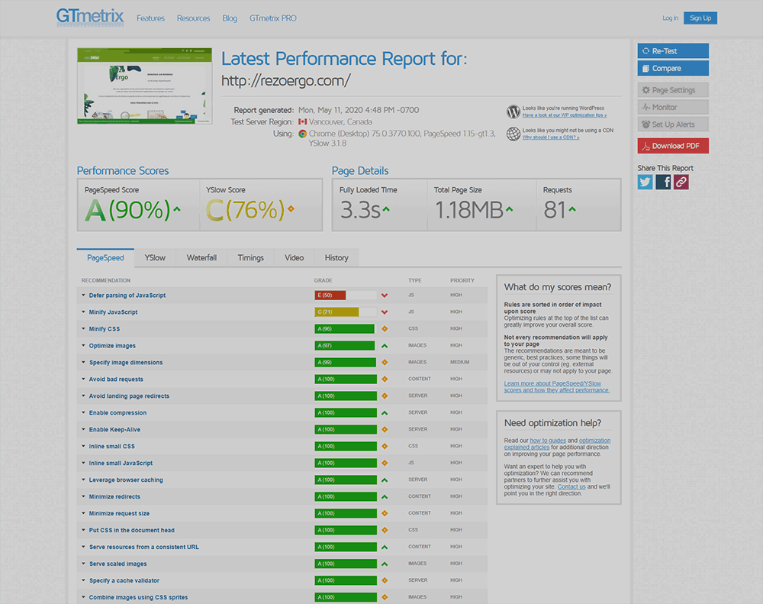Click red down arrow for Defer parsing of JavaScript

pyautogui.click(x=385, y=296)
